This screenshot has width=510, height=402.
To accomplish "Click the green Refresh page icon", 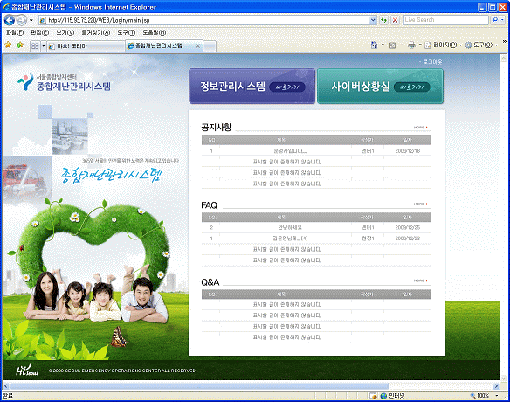I will click(383, 20).
